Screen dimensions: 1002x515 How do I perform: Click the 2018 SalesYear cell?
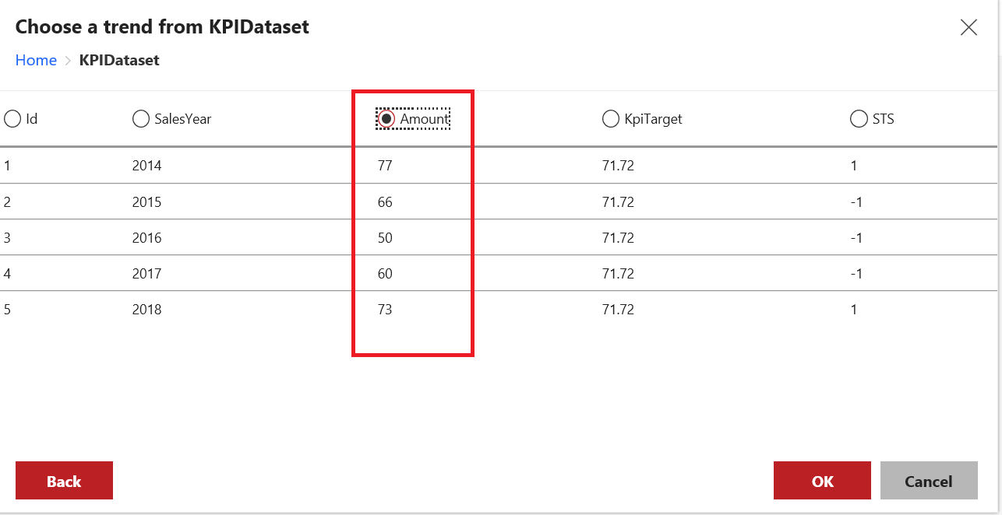[147, 310]
